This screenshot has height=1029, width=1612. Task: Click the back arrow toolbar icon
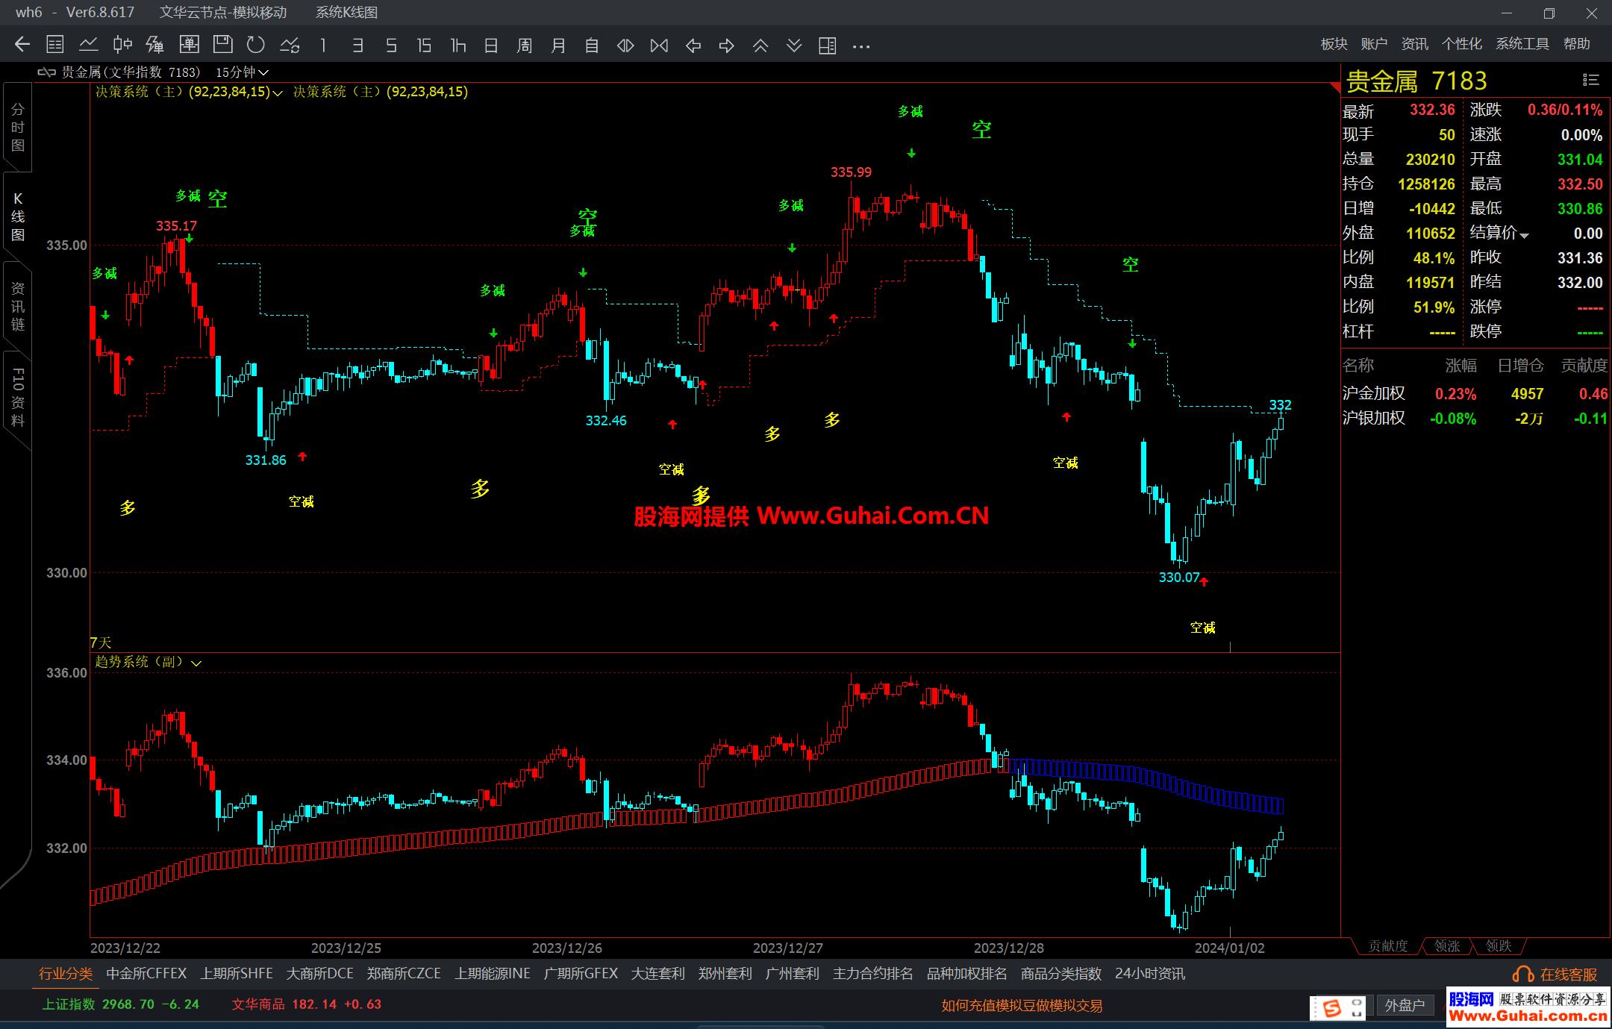tap(22, 45)
